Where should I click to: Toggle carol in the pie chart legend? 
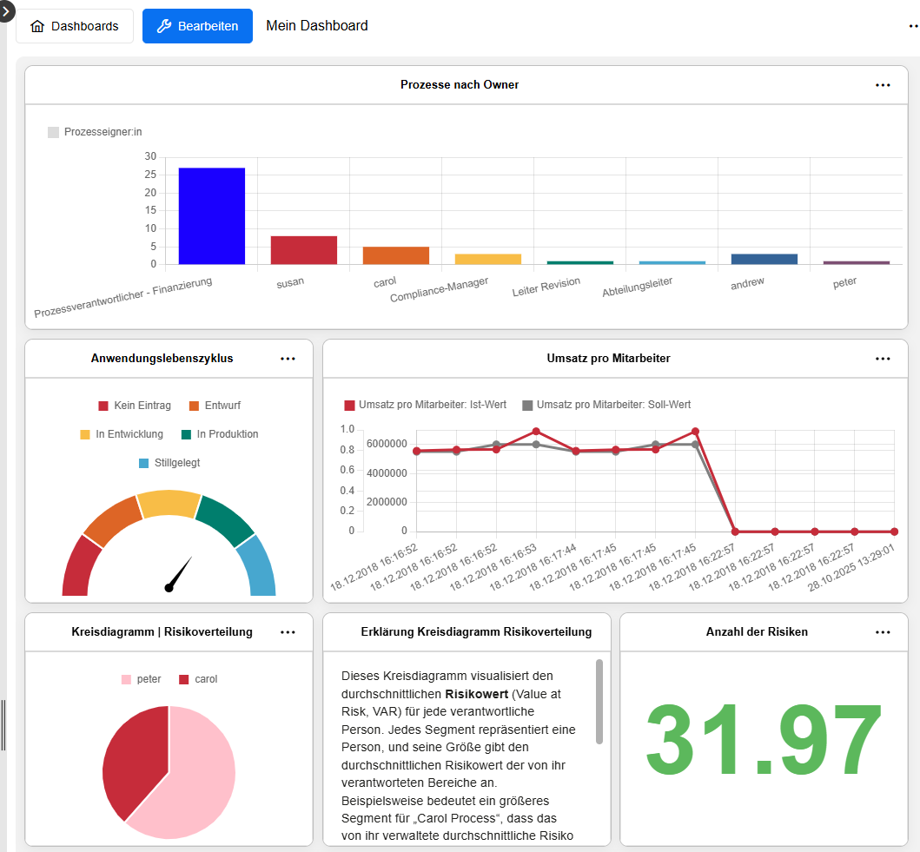click(197, 678)
